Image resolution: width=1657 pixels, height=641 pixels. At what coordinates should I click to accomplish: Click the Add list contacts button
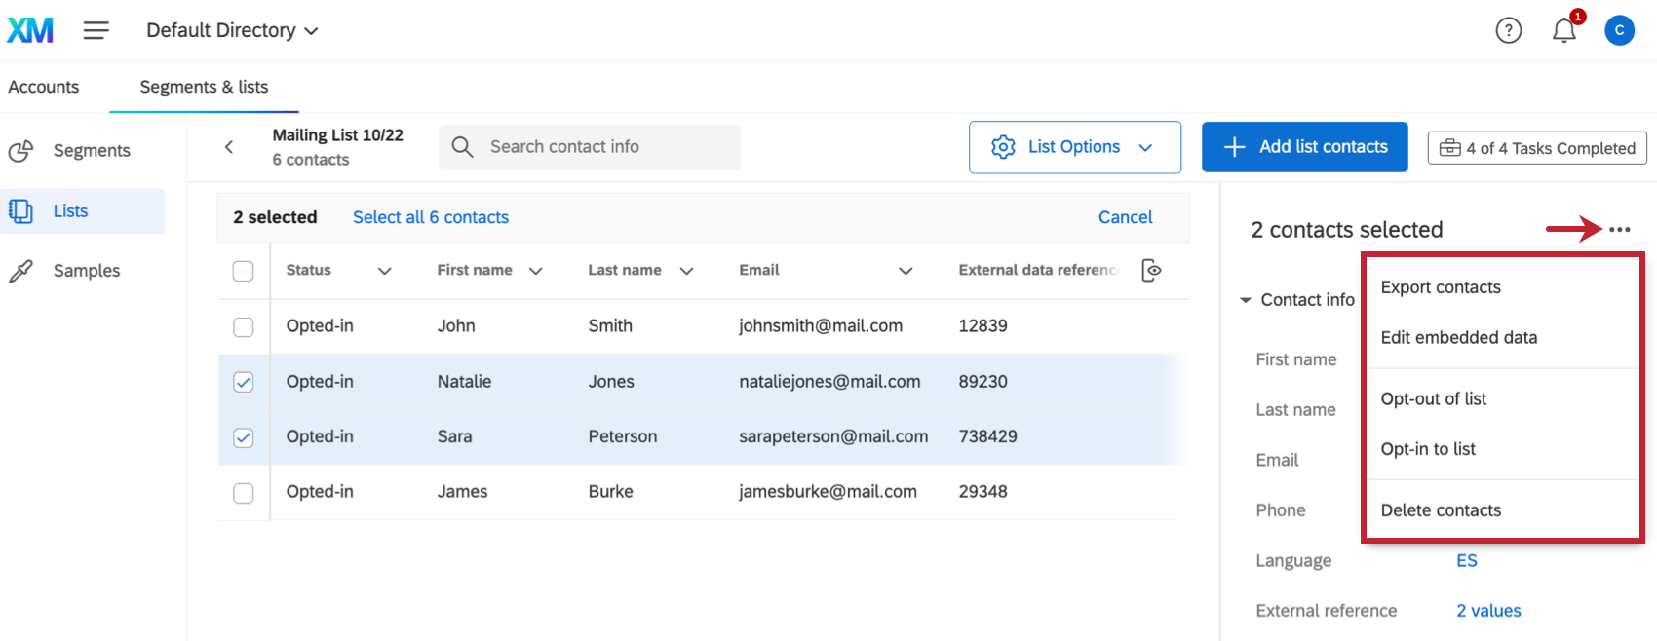pyautogui.click(x=1304, y=147)
